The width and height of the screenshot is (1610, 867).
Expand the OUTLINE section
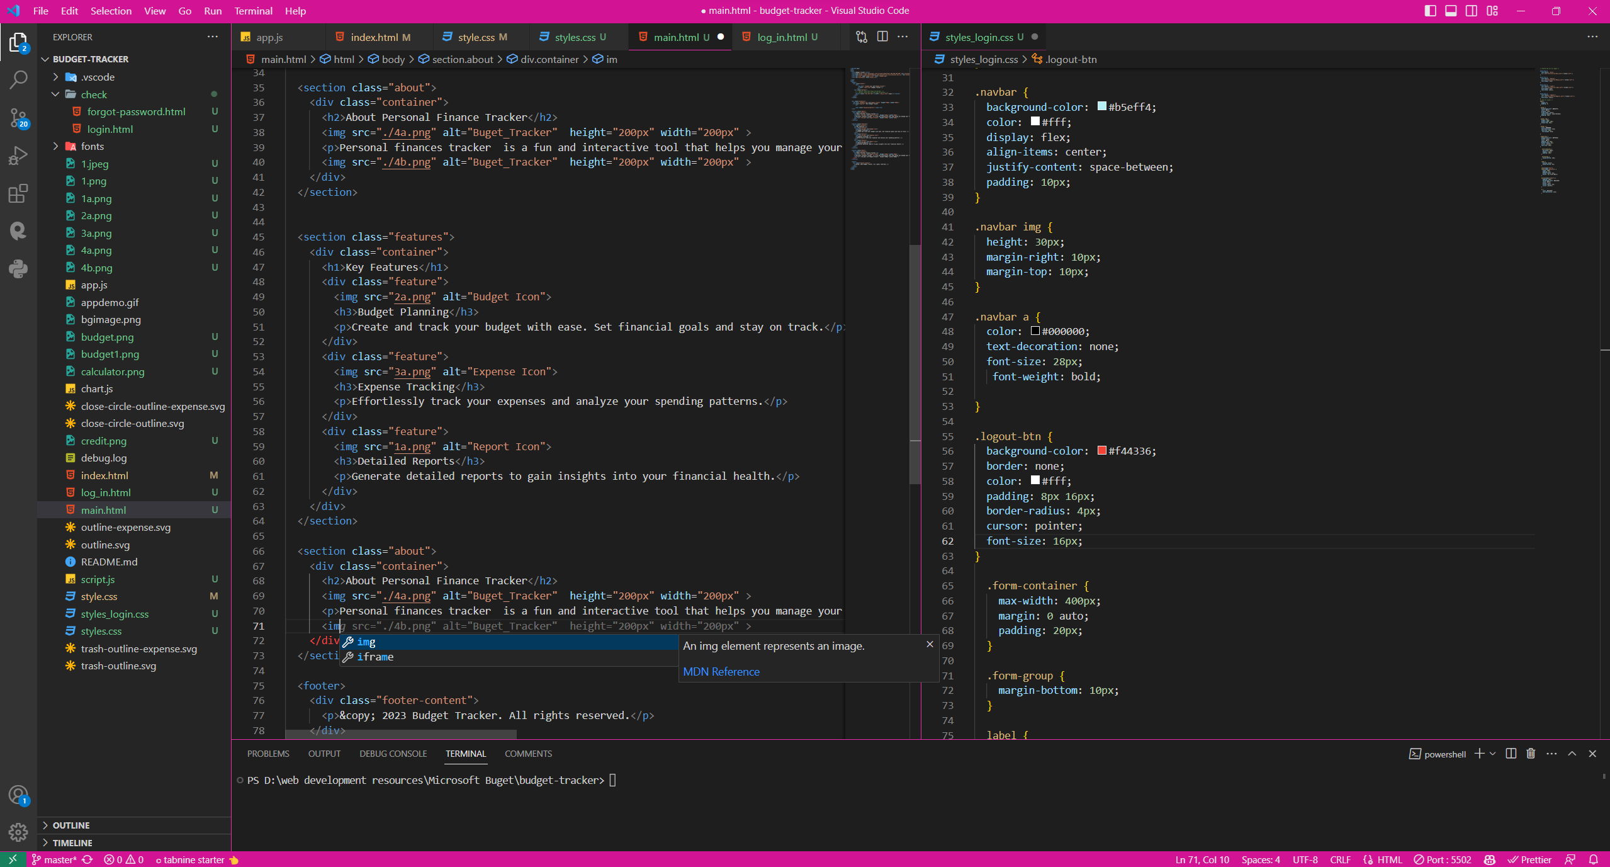70,825
